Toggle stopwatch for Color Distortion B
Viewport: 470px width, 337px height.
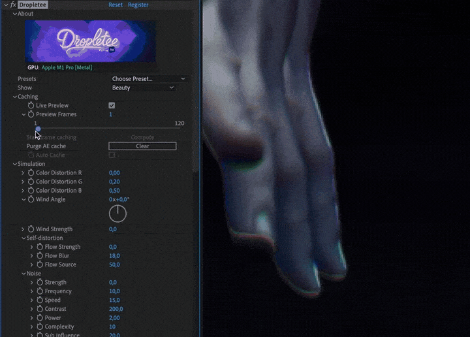tap(31, 191)
